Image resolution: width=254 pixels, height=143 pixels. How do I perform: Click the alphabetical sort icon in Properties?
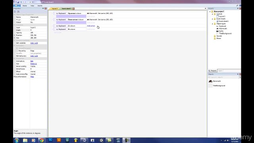[x=18, y=12]
